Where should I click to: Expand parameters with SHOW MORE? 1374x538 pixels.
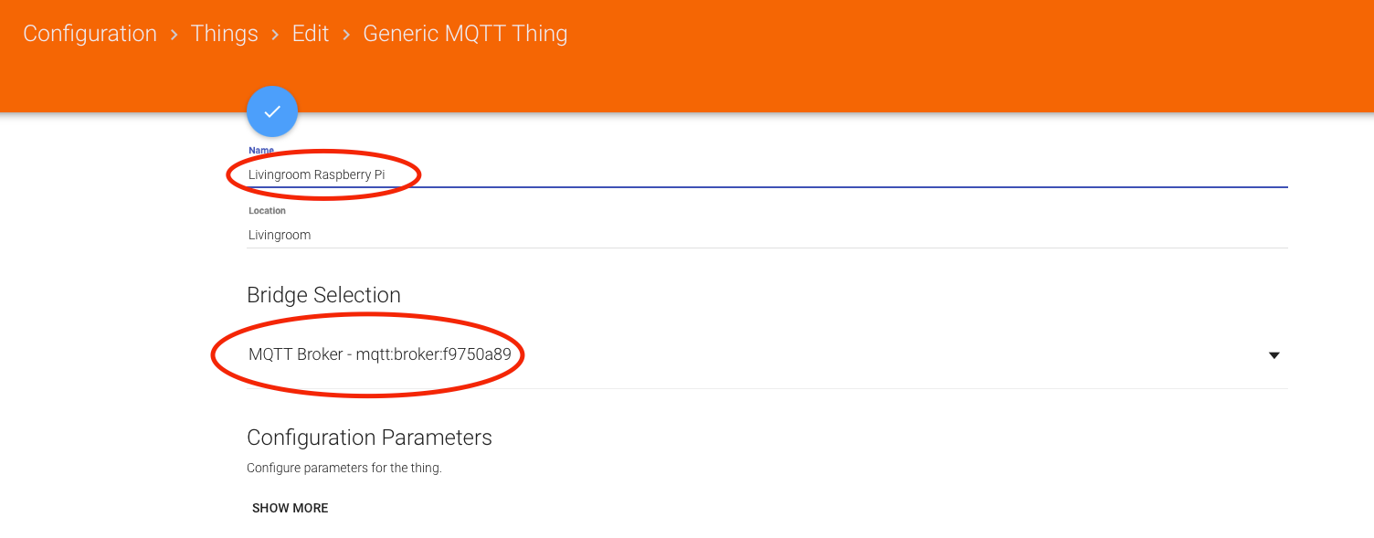[x=290, y=508]
